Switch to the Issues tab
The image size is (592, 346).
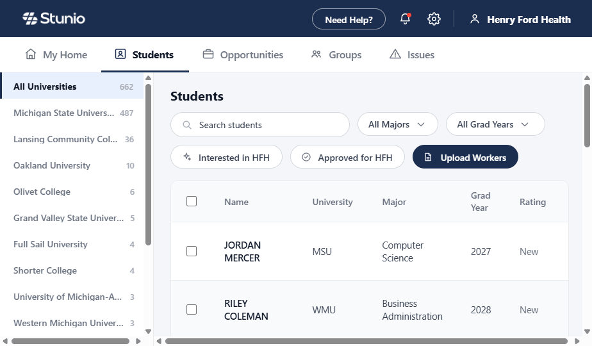(412, 54)
